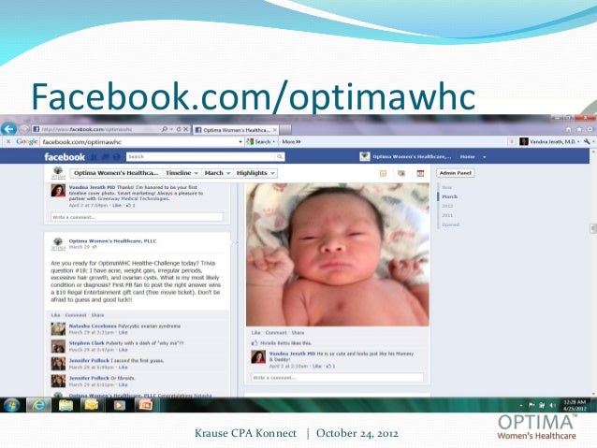This screenshot has width=597, height=448.
Task: Click the system tray volume speaker icon
Action: pos(552,405)
